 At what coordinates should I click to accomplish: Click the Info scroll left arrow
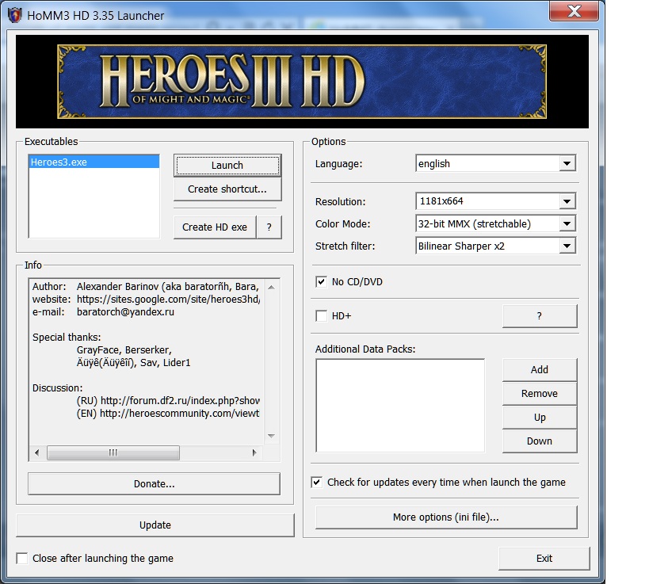[36, 452]
